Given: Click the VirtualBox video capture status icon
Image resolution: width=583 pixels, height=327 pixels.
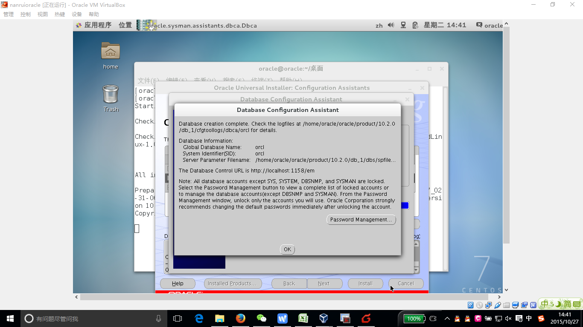Looking at the screenshot, I should coord(525,305).
